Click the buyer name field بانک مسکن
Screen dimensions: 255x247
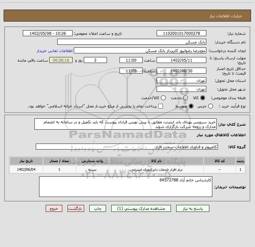point(132,42)
